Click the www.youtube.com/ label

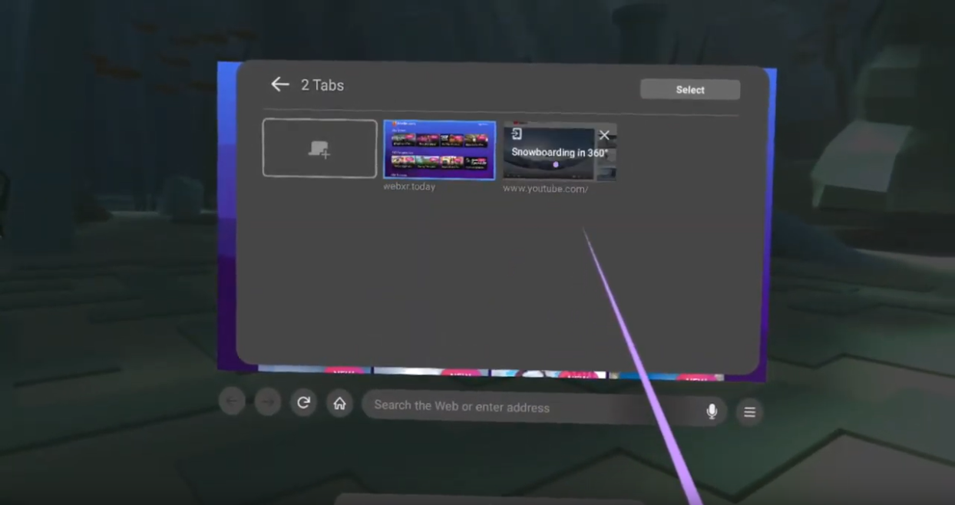545,189
